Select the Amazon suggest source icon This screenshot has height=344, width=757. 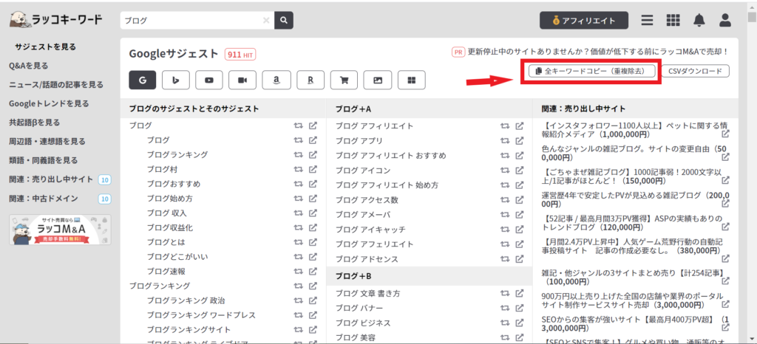pyautogui.click(x=276, y=80)
